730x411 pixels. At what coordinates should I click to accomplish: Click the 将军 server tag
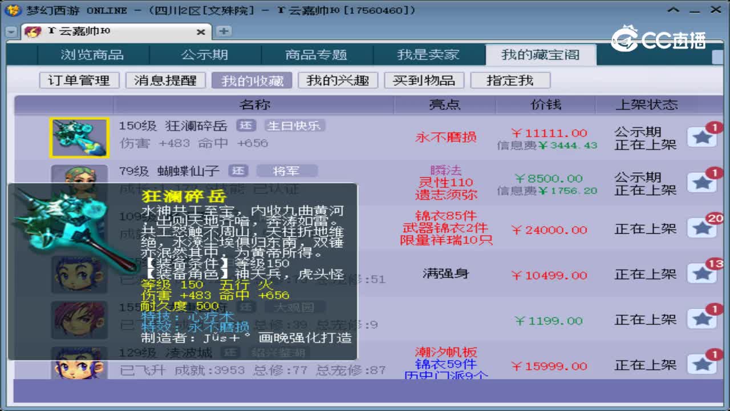286,171
